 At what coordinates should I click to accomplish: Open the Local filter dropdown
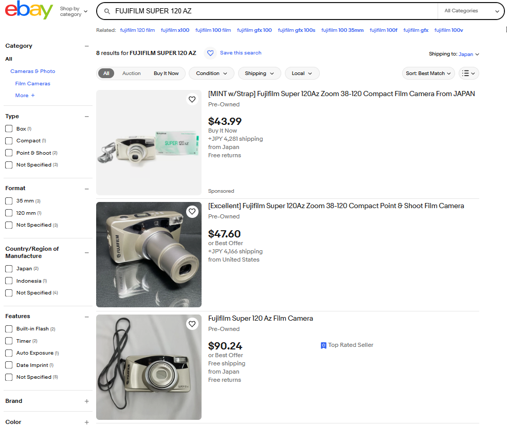pyautogui.click(x=302, y=73)
